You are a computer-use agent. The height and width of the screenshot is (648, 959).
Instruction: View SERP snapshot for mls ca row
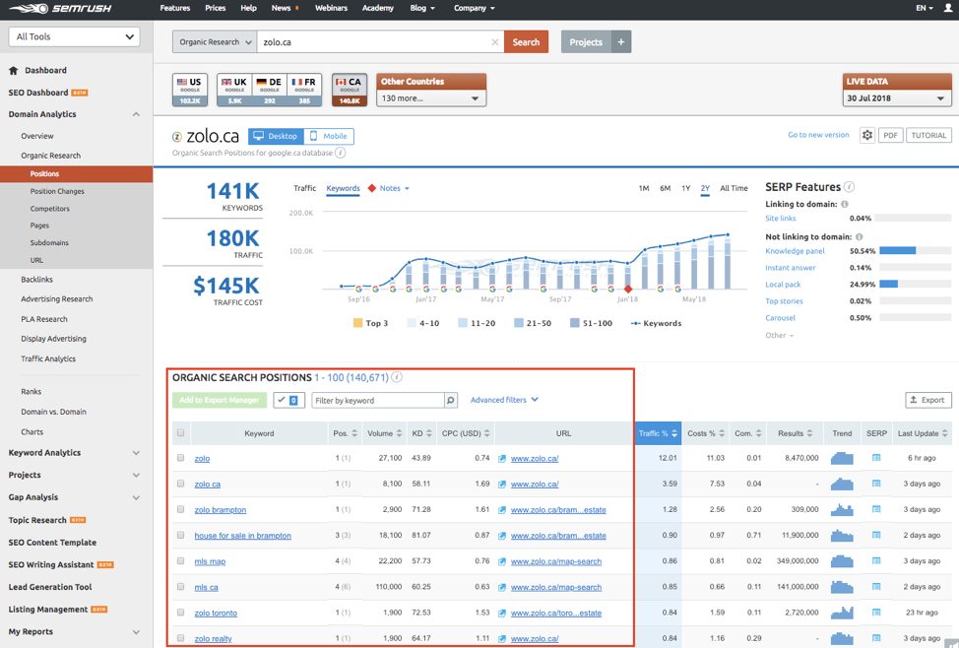click(876, 586)
